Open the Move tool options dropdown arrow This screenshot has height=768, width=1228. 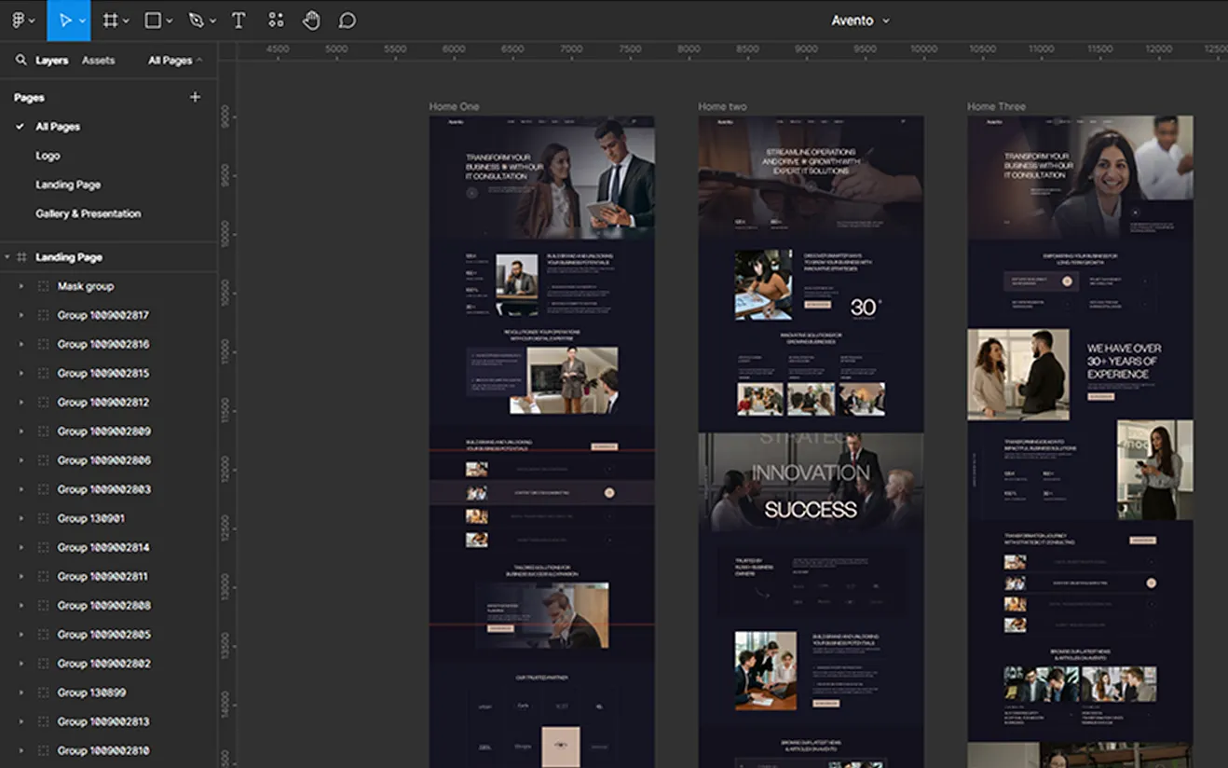tap(82, 21)
